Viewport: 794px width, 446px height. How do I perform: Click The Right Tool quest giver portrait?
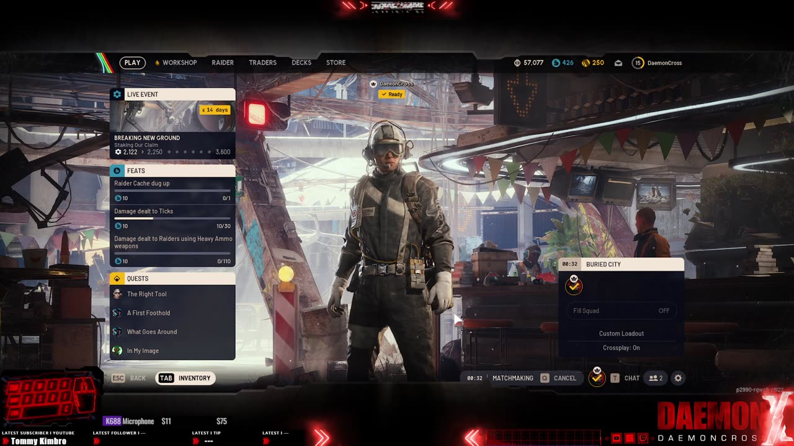tap(117, 294)
